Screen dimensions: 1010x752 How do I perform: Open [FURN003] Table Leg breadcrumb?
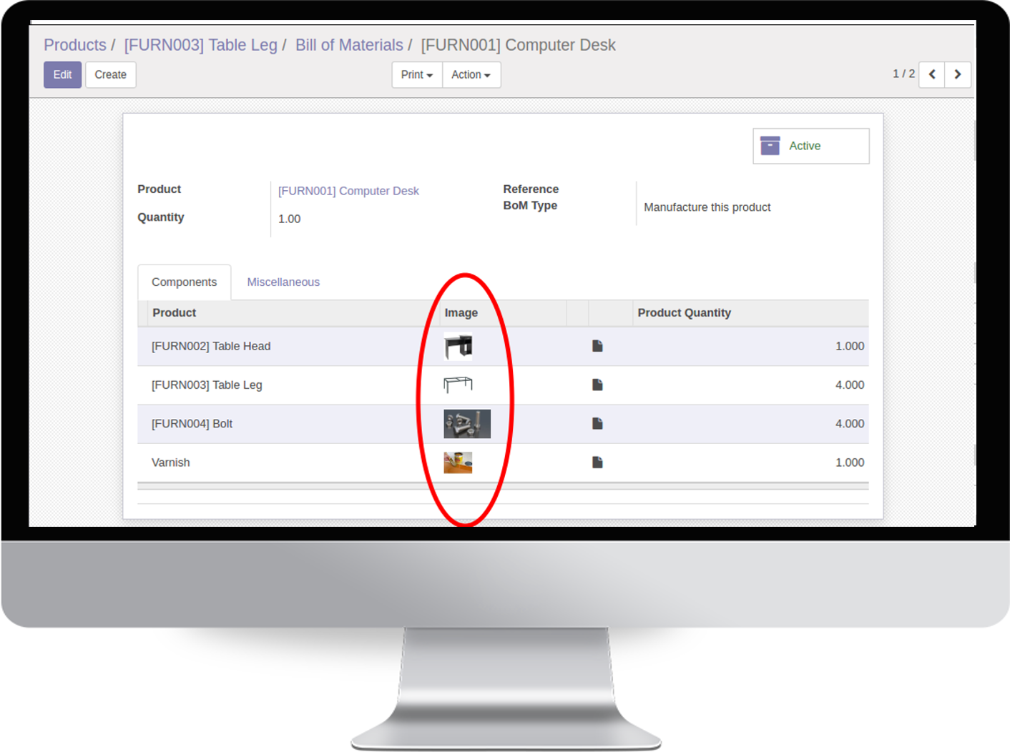(x=200, y=45)
